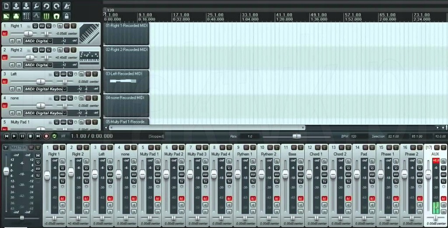The width and height of the screenshot is (448, 228).
Task: Open master fx chain button
Action: (x=38, y=176)
